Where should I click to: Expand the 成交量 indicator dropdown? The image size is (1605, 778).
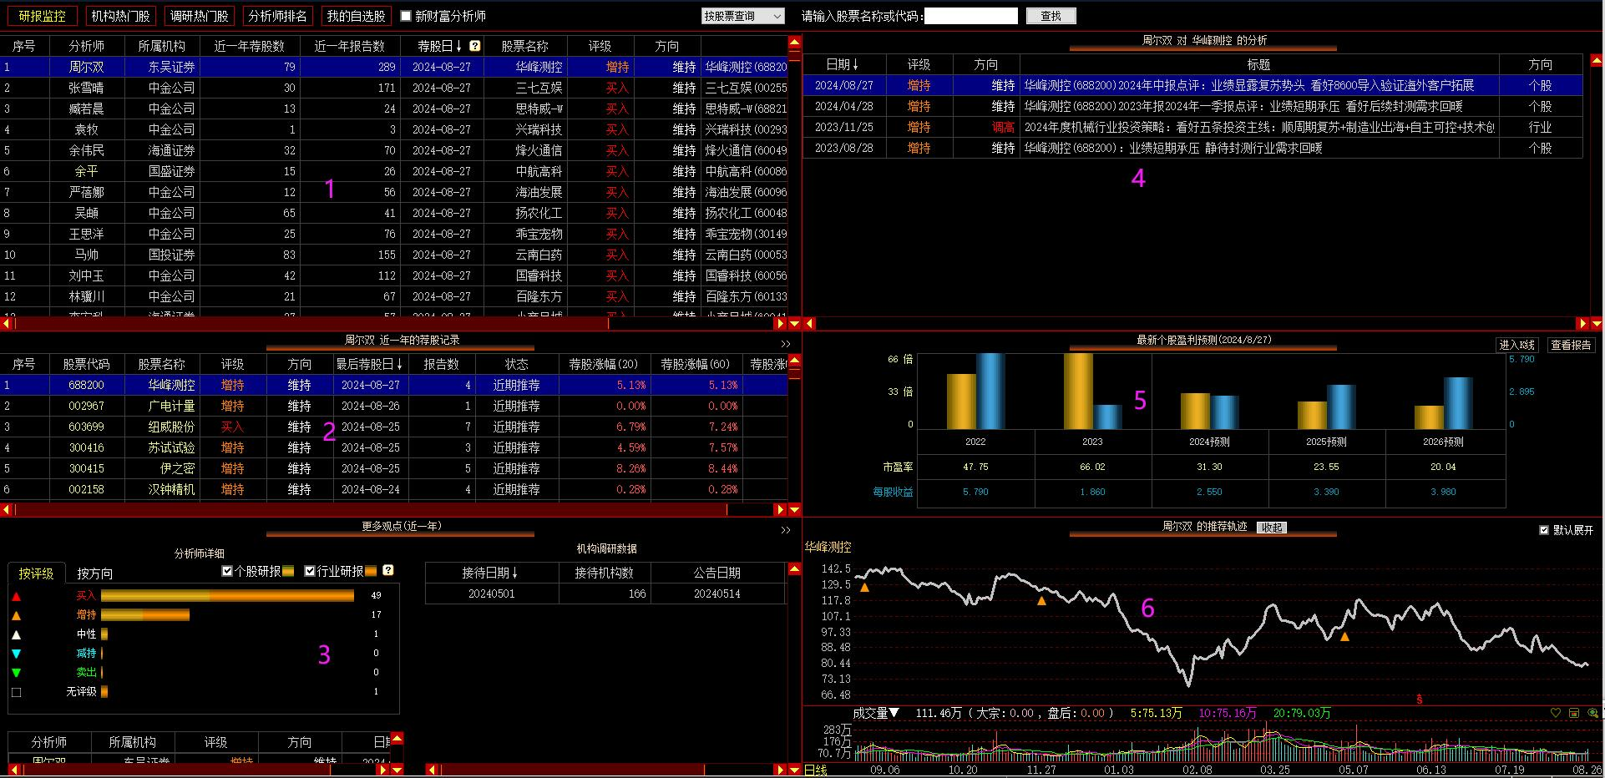tap(876, 713)
